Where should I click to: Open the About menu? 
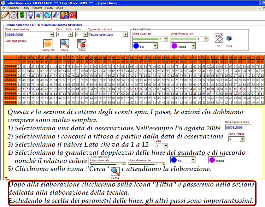coord(59,8)
